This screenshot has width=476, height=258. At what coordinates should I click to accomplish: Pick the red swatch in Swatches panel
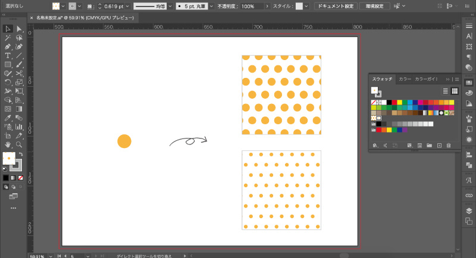(393, 102)
